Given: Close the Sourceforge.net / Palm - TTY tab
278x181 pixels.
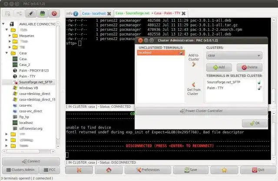Looking at the screenshot, I should pos(184,13).
